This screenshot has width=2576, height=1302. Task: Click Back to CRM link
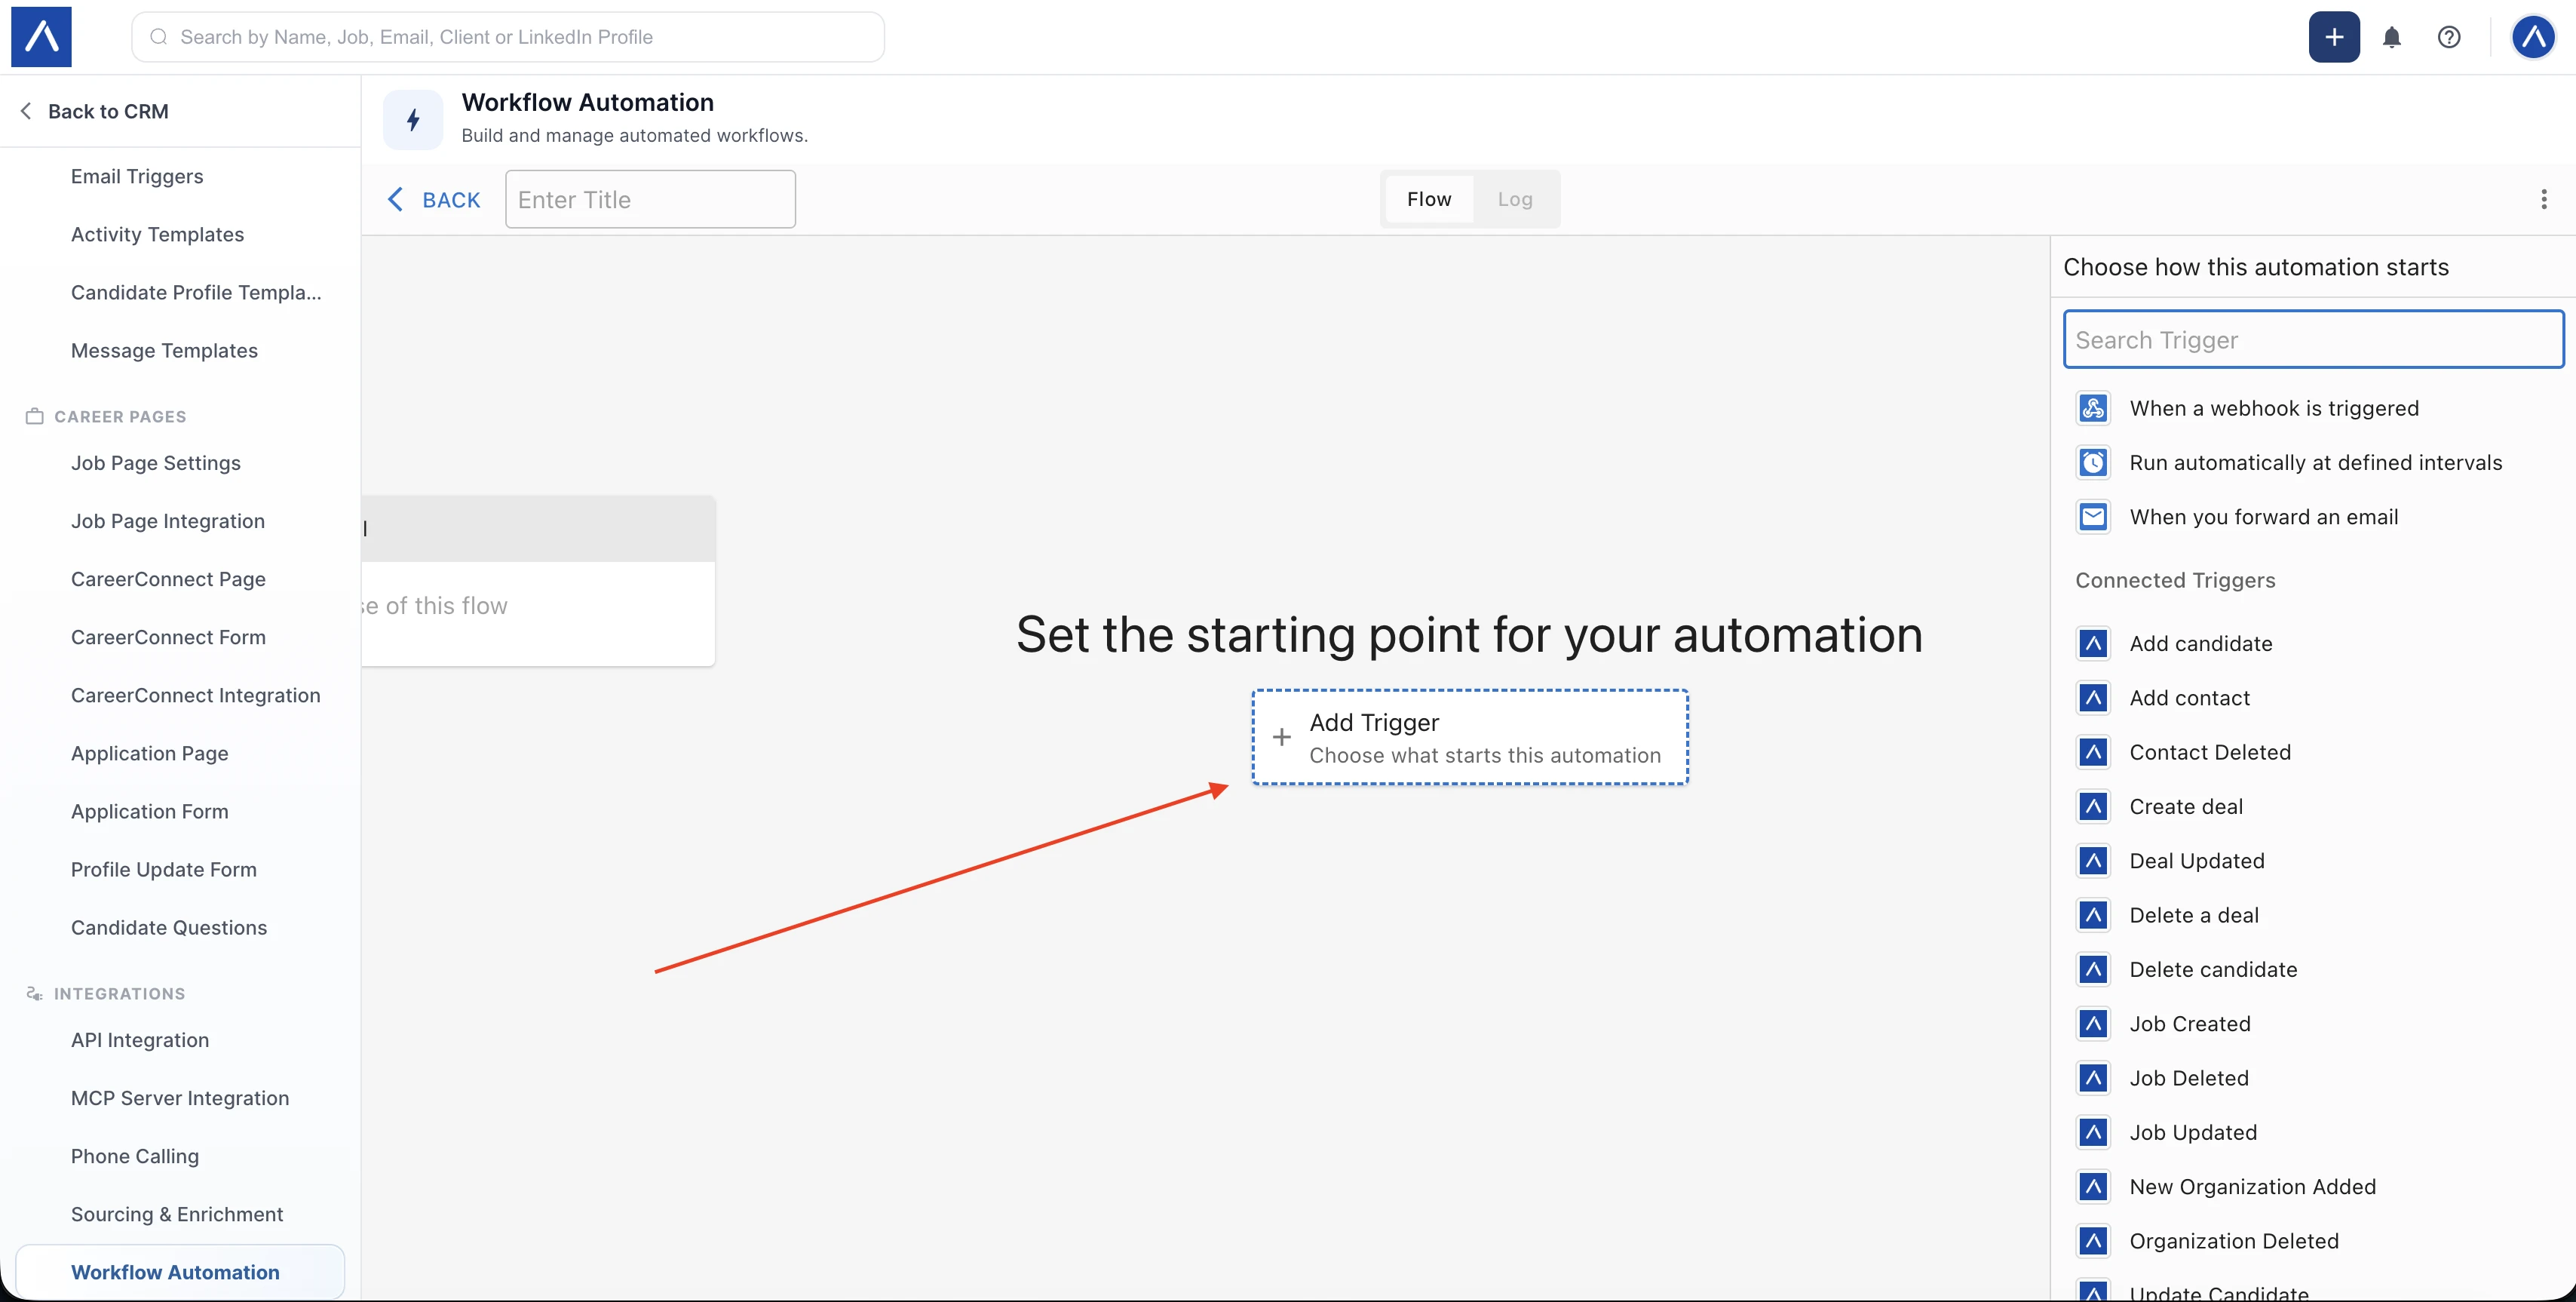point(94,111)
